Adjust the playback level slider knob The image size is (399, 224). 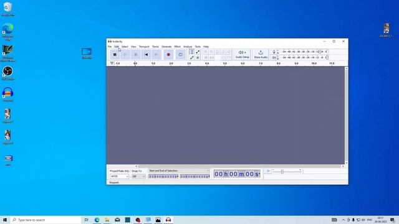[x=327, y=58]
